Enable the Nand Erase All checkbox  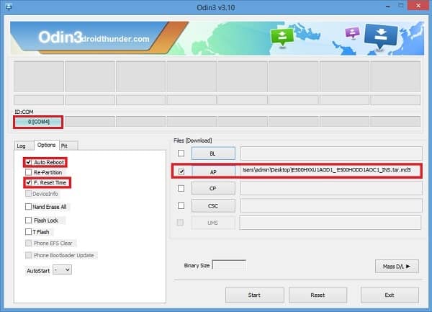click(28, 207)
